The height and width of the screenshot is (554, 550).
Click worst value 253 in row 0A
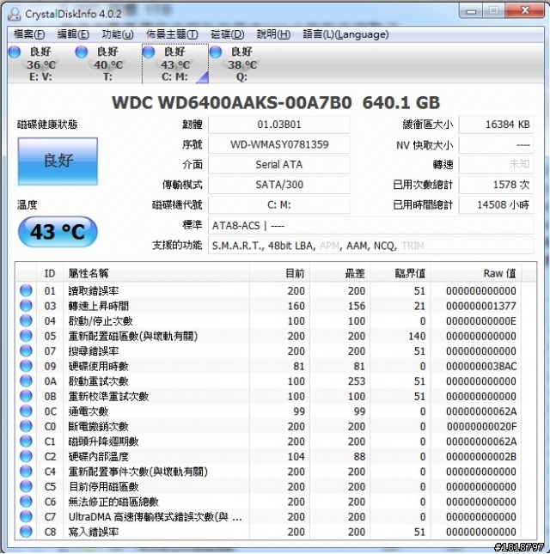pyautogui.click(x=357, y=381)
